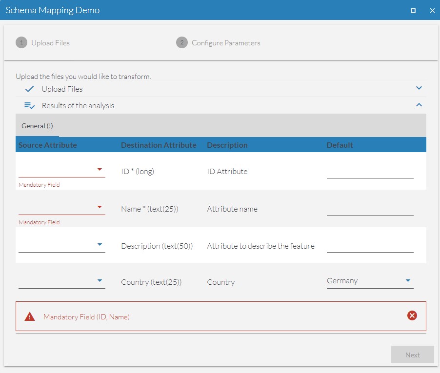
Task: Expand the Upload Files section chevron
Action: (x=419, y=88)
